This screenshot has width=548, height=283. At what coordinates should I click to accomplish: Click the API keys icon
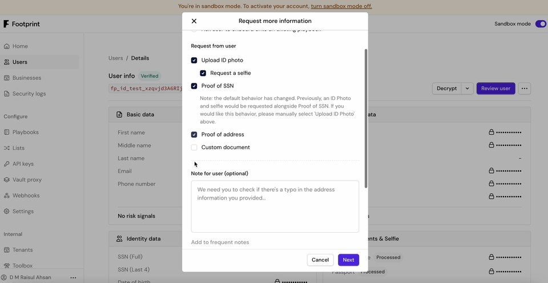click(7, 164)
